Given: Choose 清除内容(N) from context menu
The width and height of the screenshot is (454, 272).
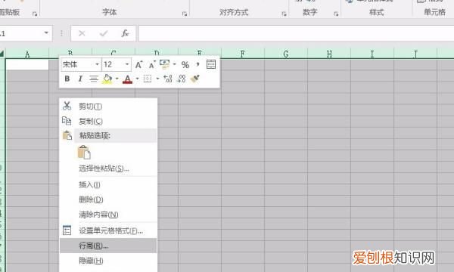Looking at the screenshot, I should [x=108, y=215].
